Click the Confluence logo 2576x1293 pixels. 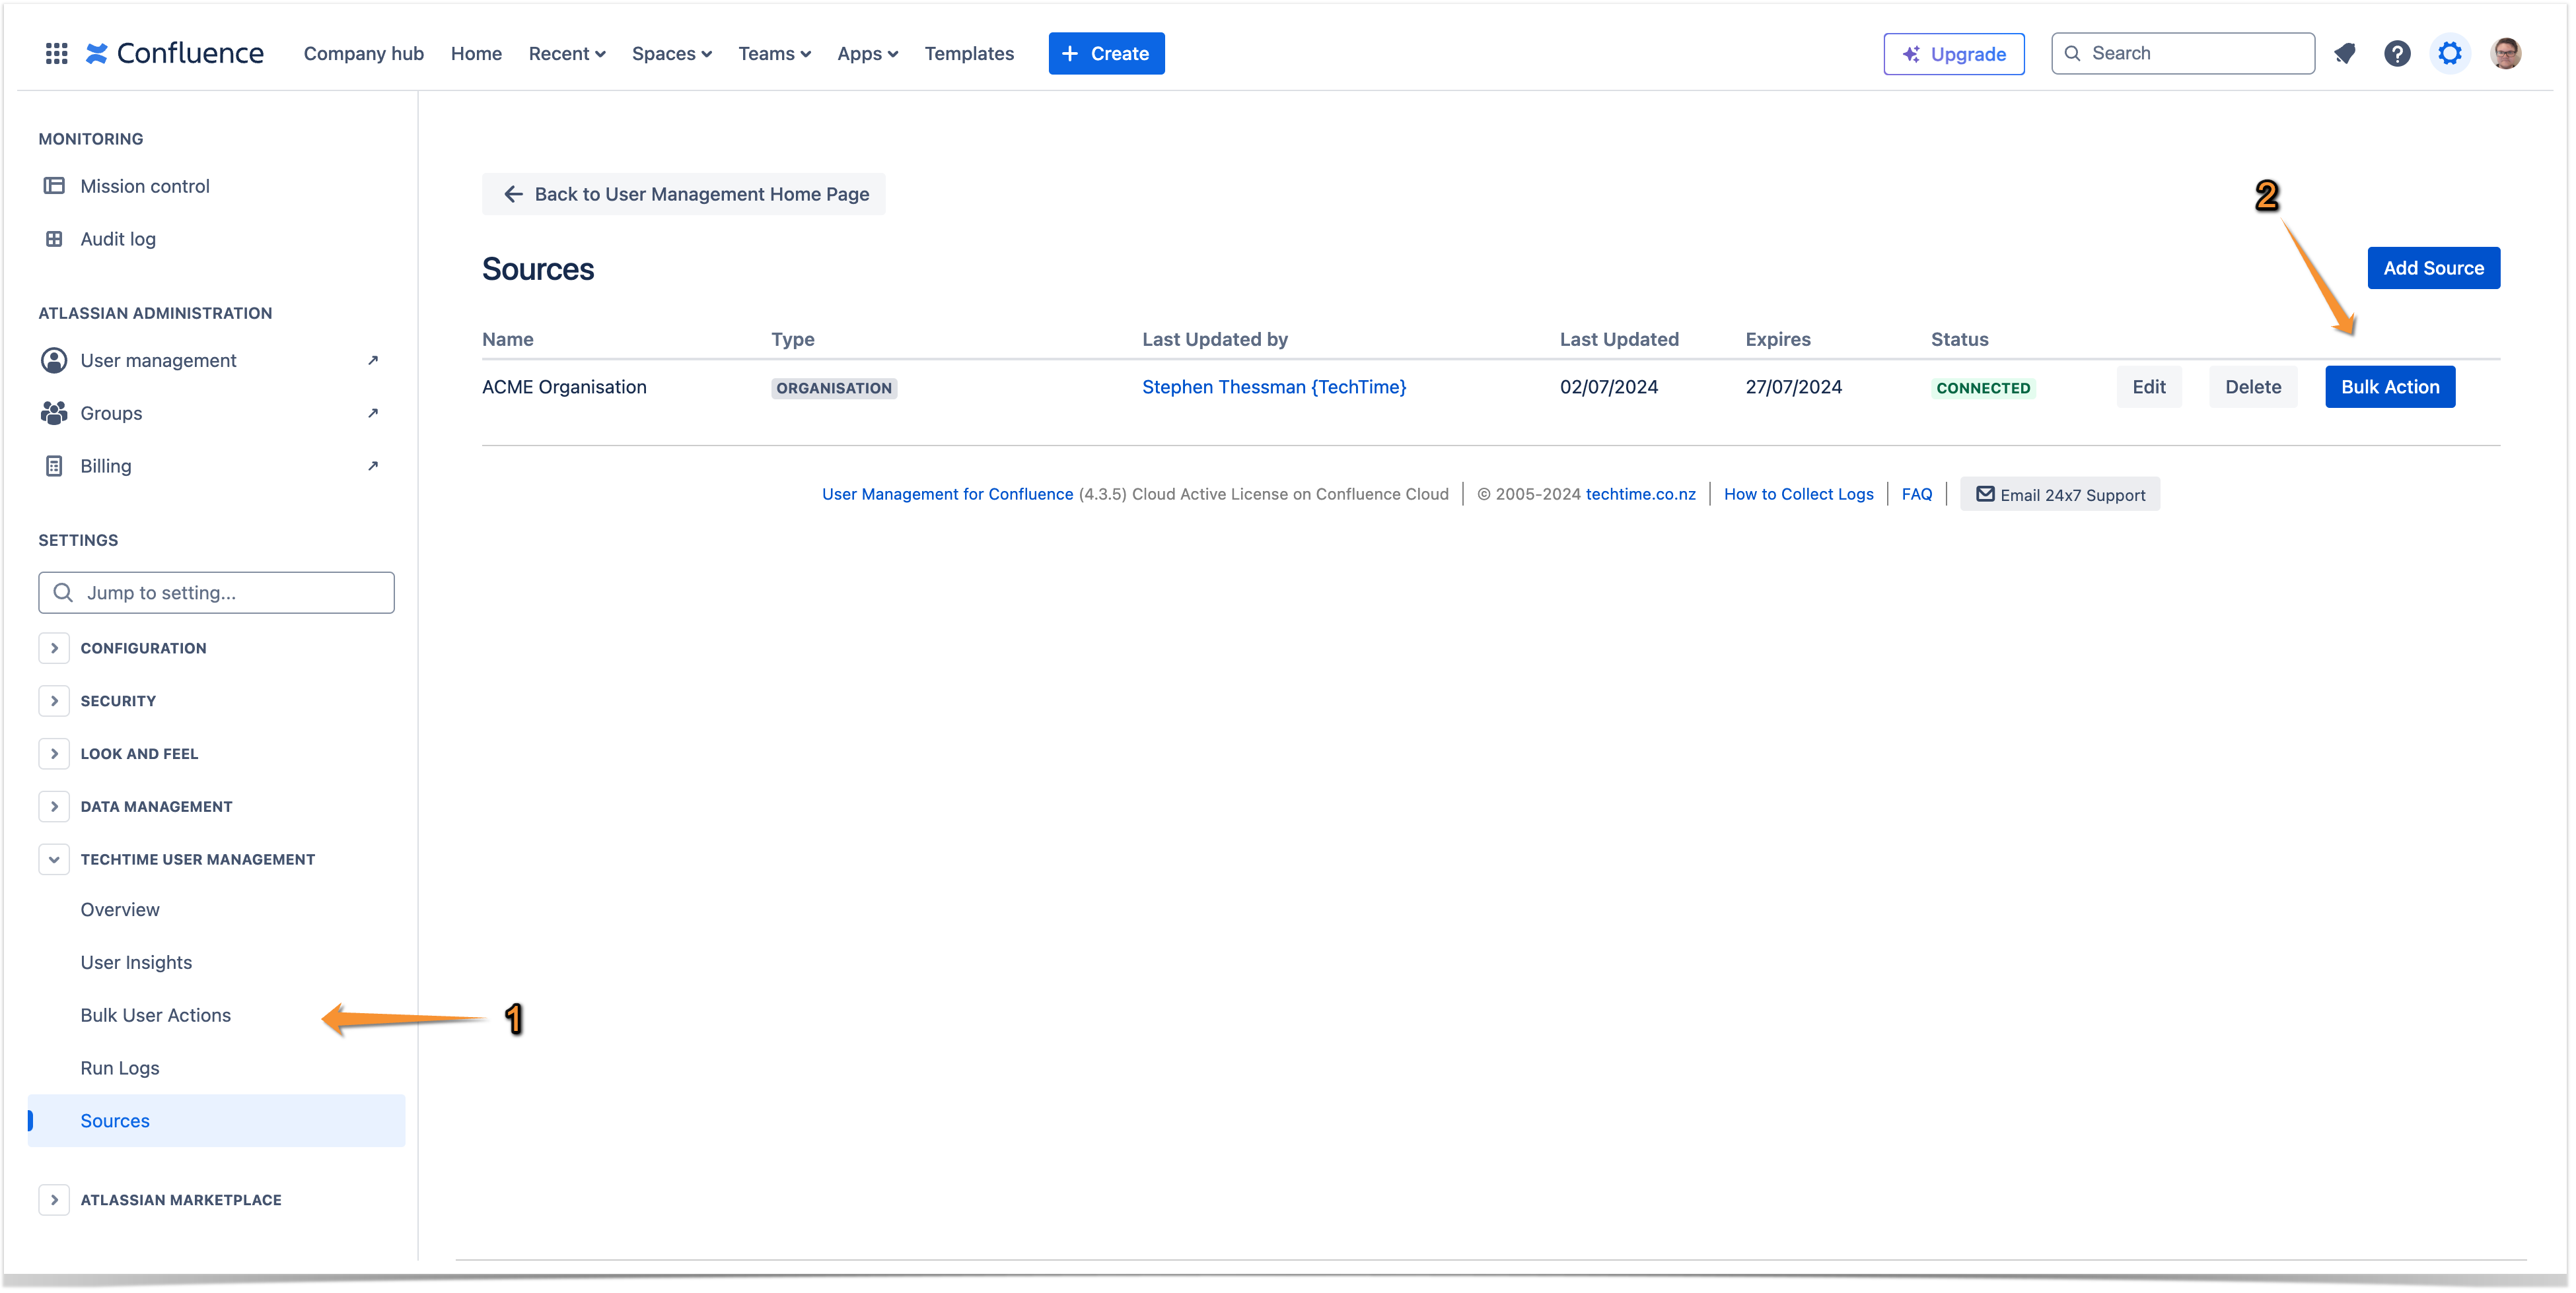tap(176, 53)
